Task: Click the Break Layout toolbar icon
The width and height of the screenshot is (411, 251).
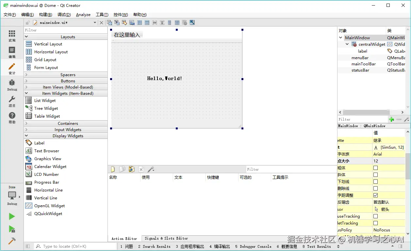Action: pyautogui.click(x=185, y=23)
